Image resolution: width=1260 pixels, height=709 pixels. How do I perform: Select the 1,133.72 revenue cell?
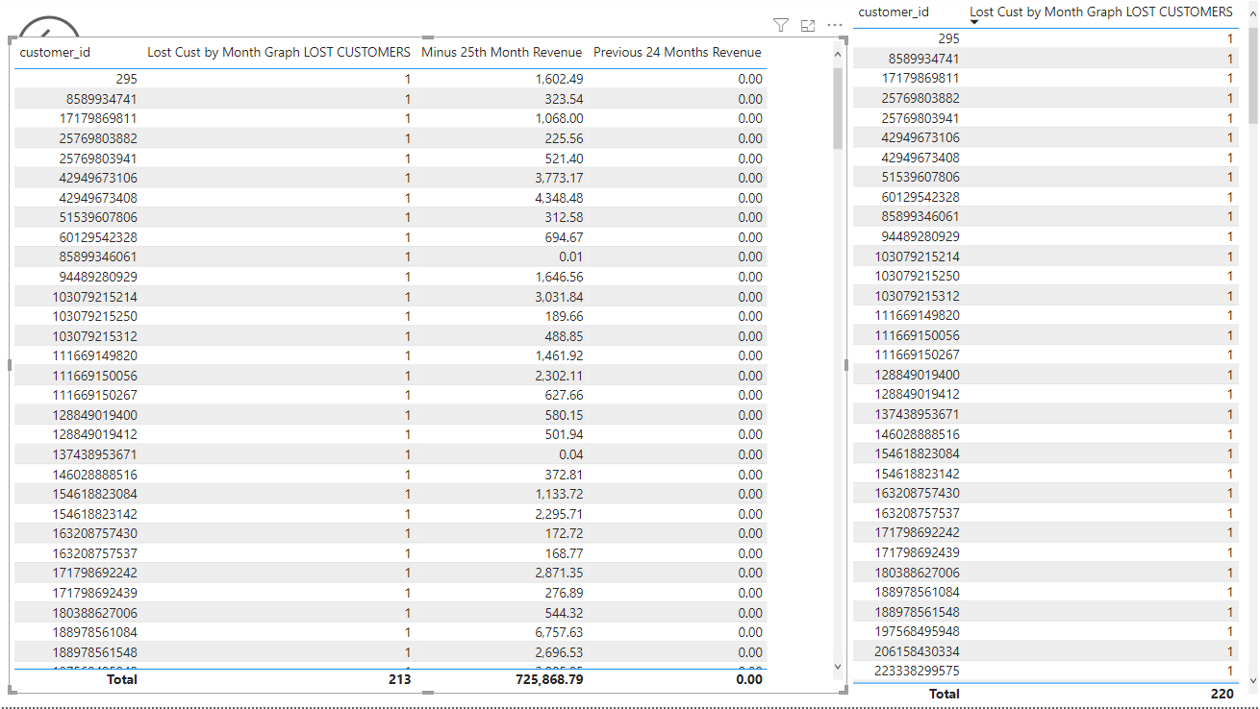pyautogui.click(x=559, y=494)
